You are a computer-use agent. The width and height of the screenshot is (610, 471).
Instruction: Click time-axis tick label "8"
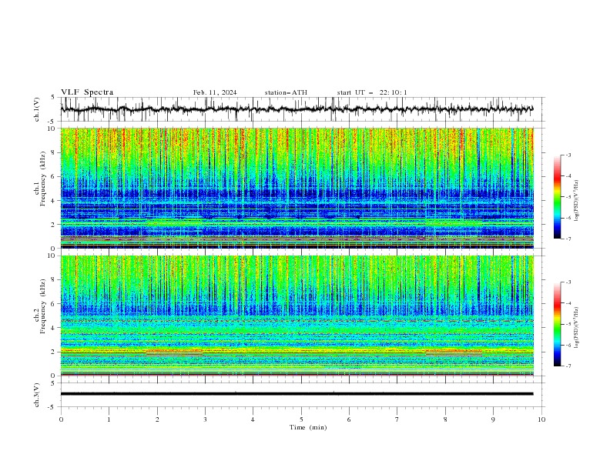(445, 419)
